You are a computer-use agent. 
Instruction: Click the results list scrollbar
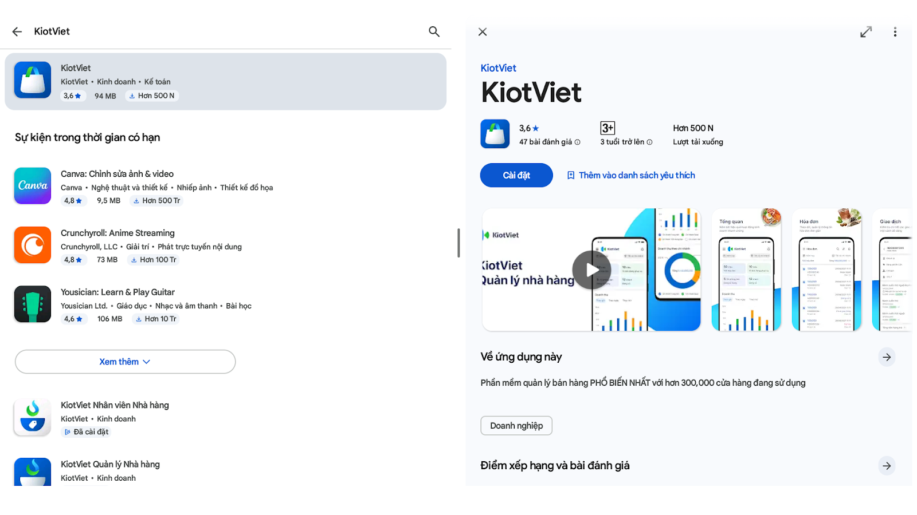point(458,243)
